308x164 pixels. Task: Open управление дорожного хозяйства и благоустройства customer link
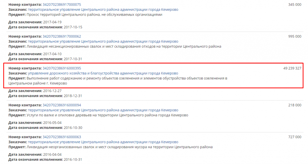click(x=103, y=73)
